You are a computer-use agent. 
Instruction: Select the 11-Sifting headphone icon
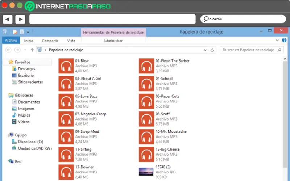click(66, 155)
